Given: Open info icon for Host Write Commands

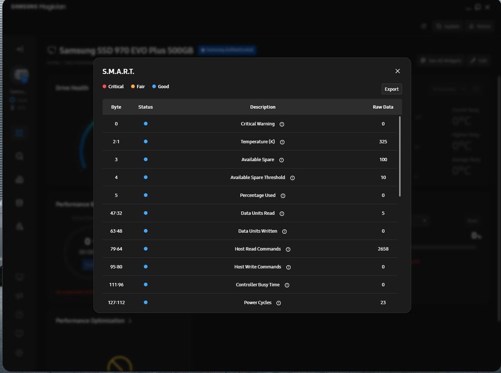Looking at the screenshot, I should coord(288,267).
